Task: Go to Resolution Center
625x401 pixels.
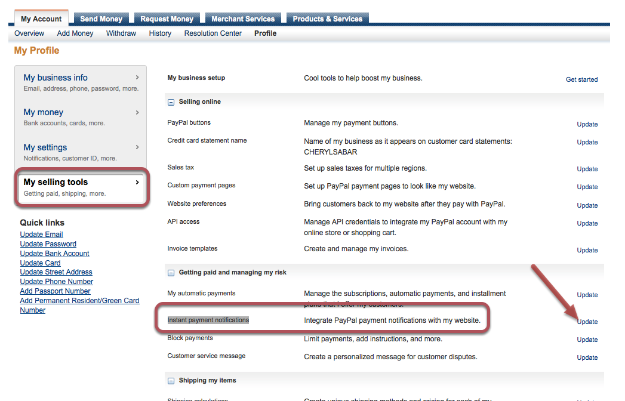Action: point(213,33)
